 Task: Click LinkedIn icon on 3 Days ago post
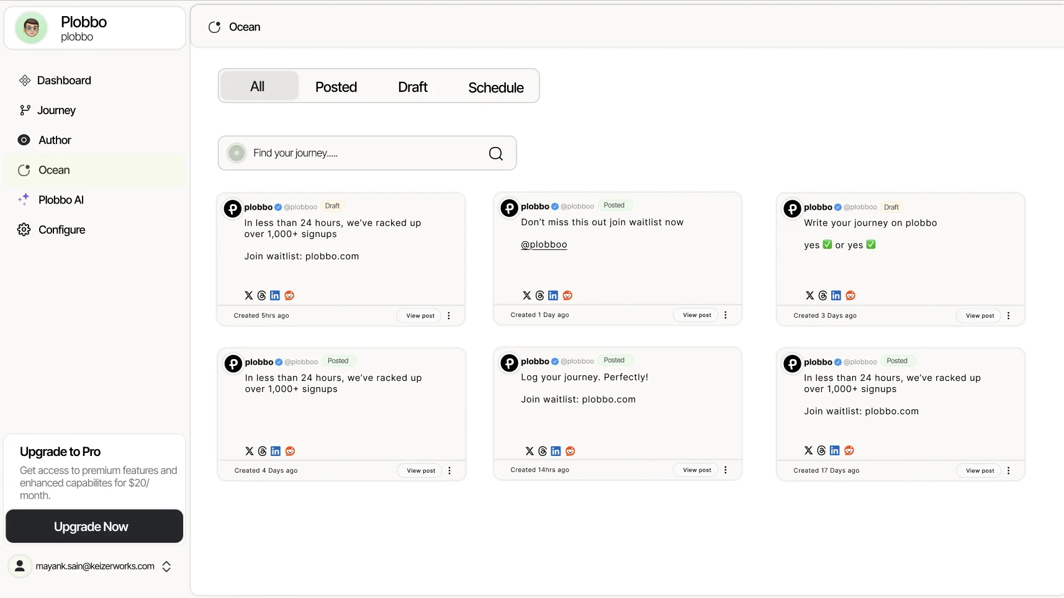(836, 295)
